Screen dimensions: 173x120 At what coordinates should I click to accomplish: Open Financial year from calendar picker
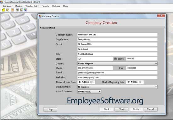(x=92, y=82)
